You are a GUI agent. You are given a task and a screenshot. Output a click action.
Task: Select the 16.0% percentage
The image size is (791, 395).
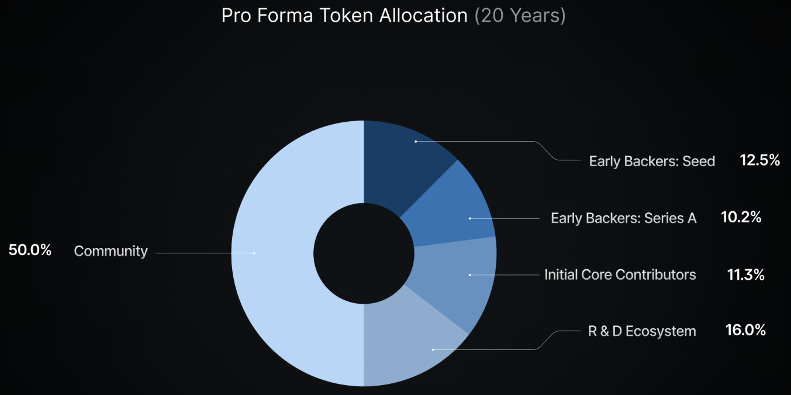pyautogui.click(x=745, y=330)
